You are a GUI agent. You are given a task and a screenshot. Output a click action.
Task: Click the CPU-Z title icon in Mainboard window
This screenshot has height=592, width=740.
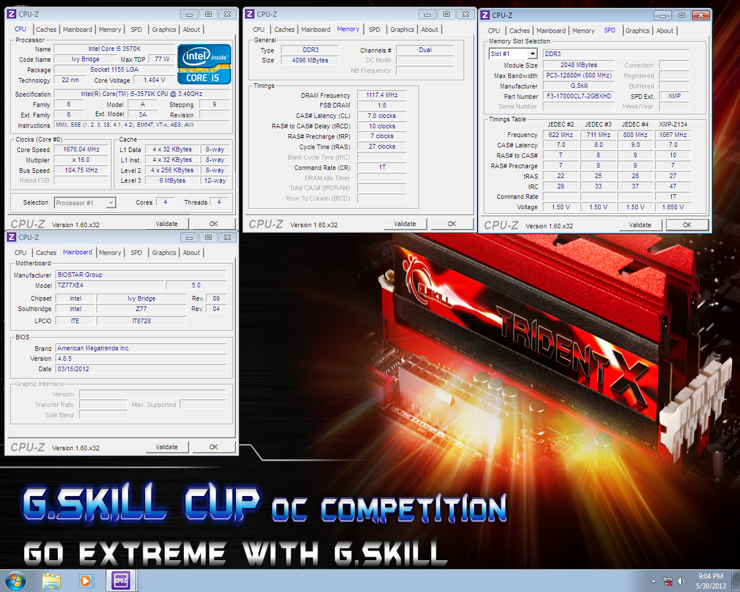point(11,237)
